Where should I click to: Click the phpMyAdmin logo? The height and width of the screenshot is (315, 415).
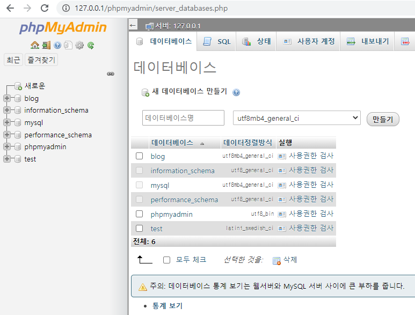[63, 27]
